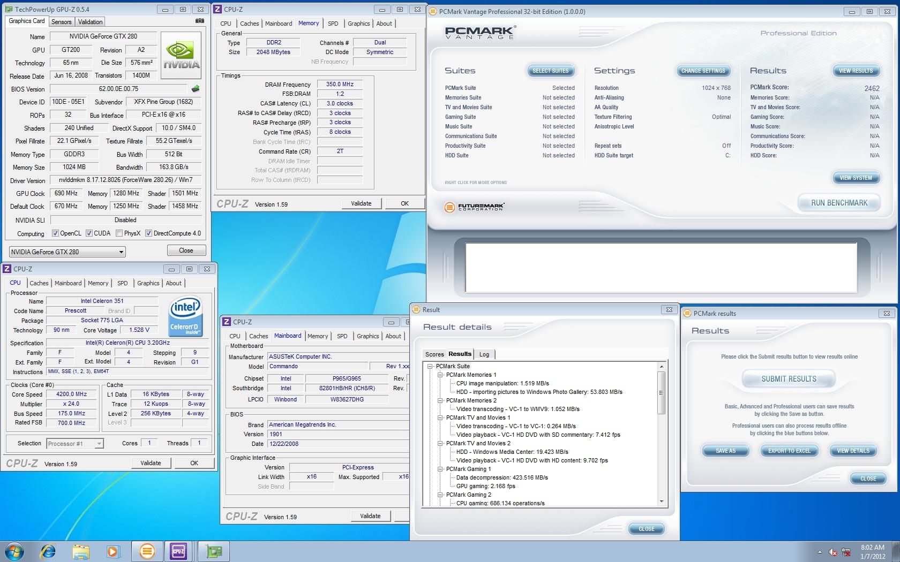The image size is (900, 562).
Task: Open Graphics tab in CPU-Z Mainboard window
Action: [x=368, y=336]
